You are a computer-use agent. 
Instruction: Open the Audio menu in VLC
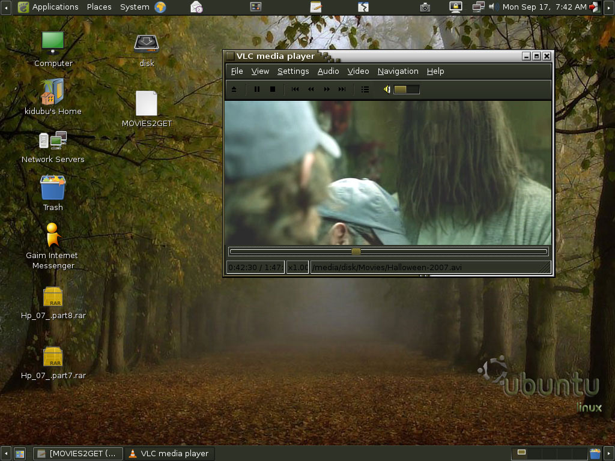coord(328,71)
